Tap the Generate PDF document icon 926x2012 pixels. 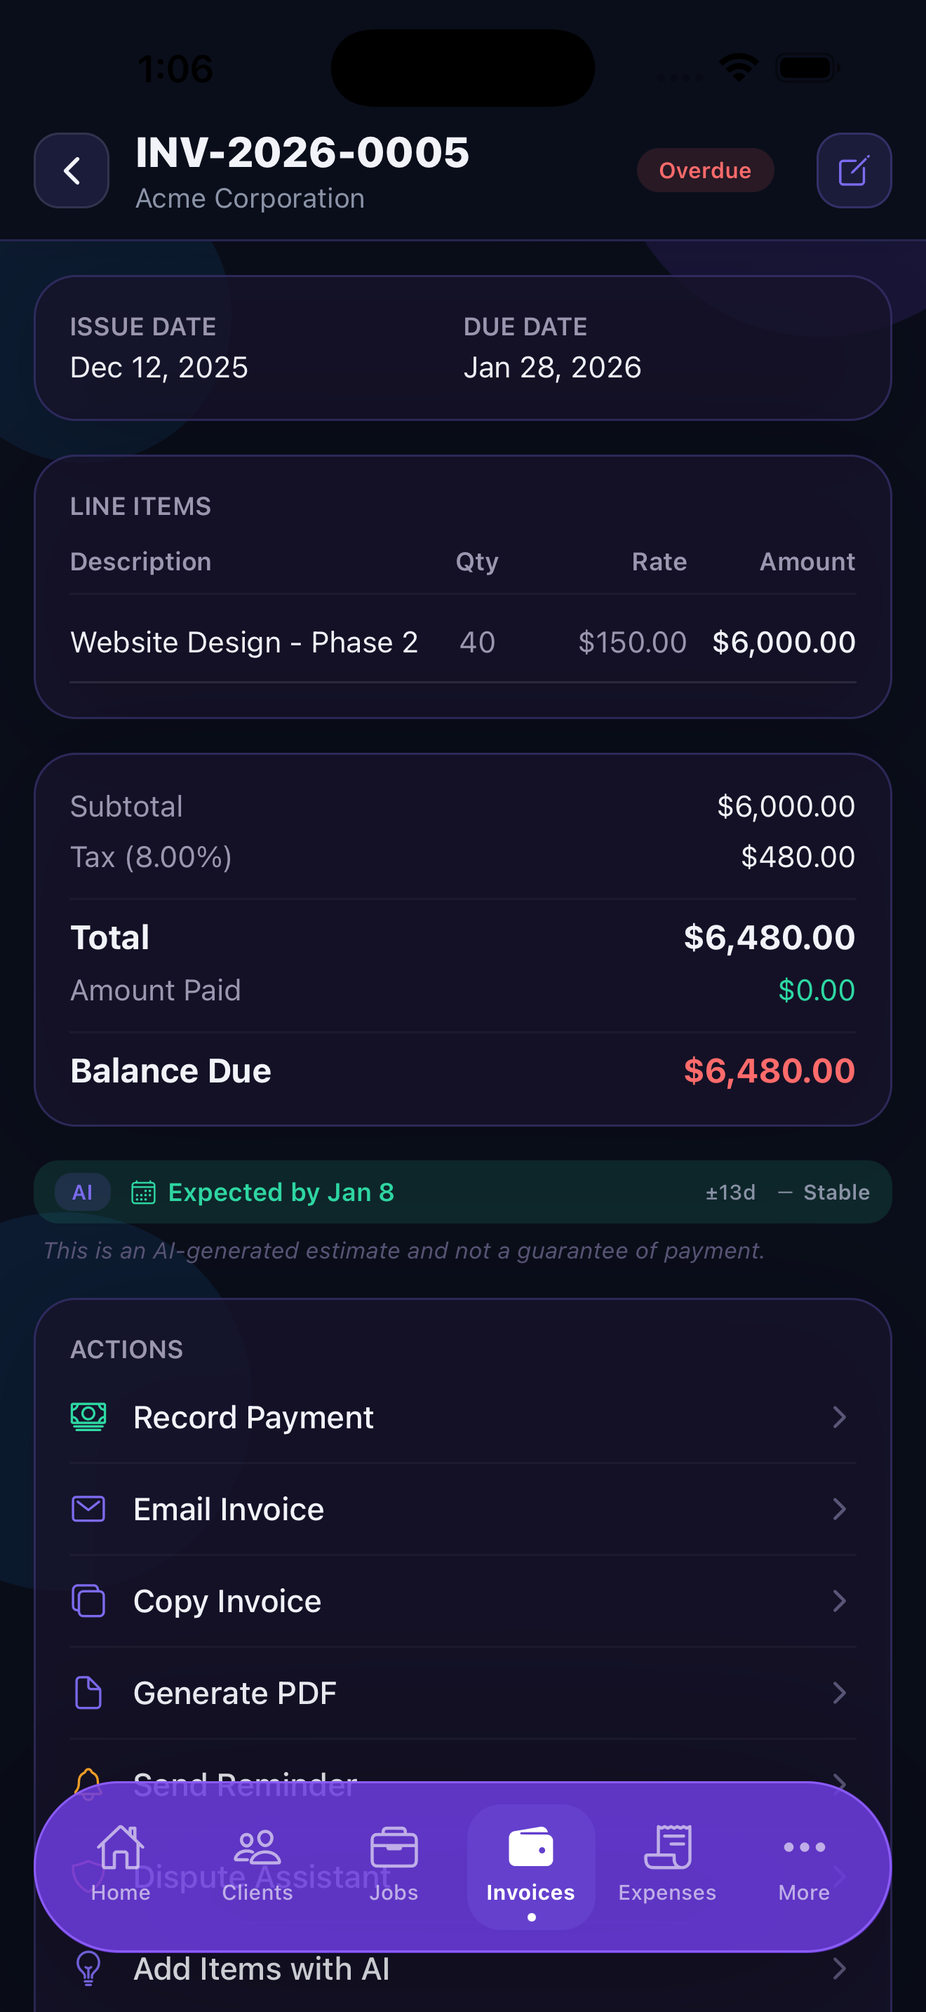point(88,1692)
